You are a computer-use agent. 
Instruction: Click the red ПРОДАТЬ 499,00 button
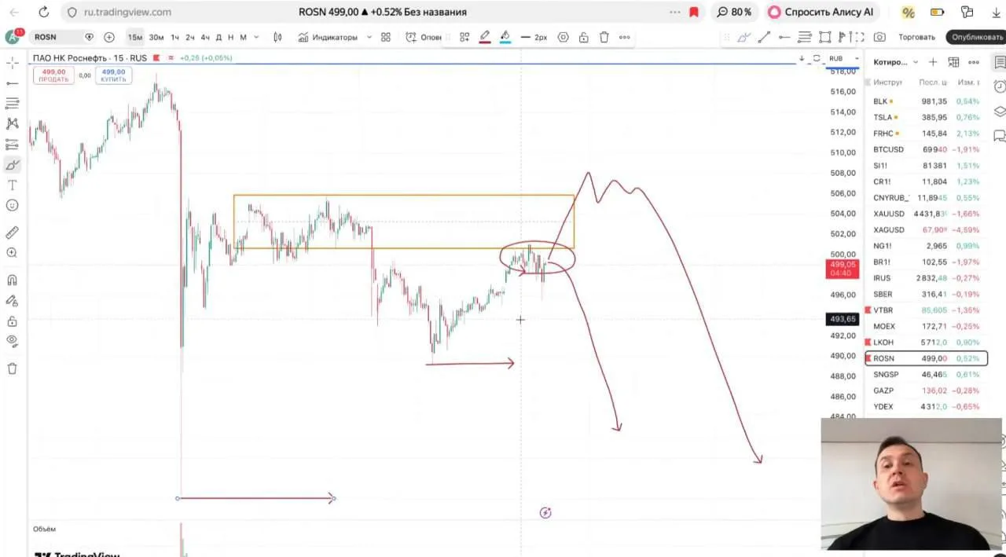point(53,75)
